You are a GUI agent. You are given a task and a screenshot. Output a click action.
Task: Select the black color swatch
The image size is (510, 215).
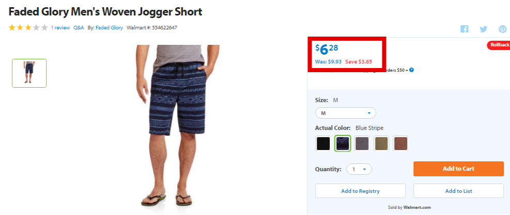click(x=323, y=143)
